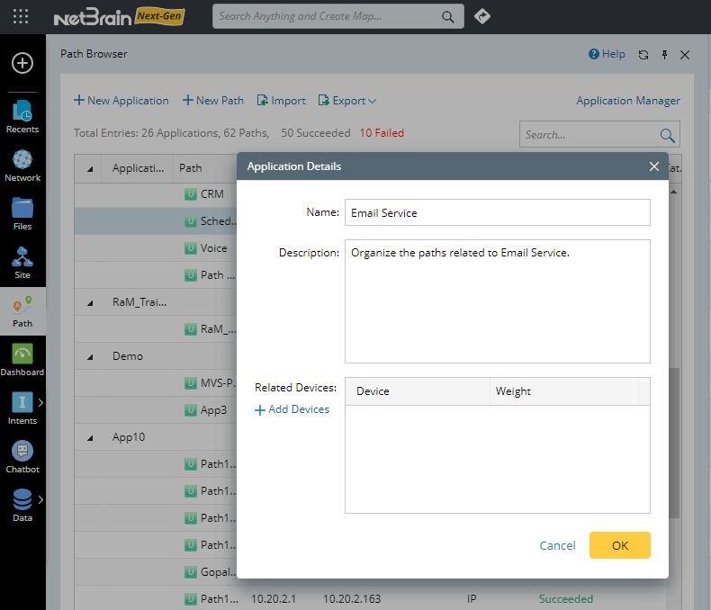The image size is (711, 610).
Task: Click the Data database icon
Action: pyautogui.click(x=22, y=500)
